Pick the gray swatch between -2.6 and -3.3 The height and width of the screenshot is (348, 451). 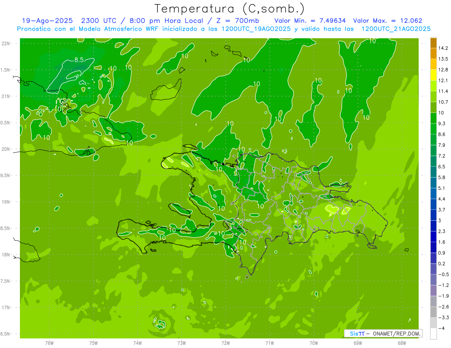433,312
